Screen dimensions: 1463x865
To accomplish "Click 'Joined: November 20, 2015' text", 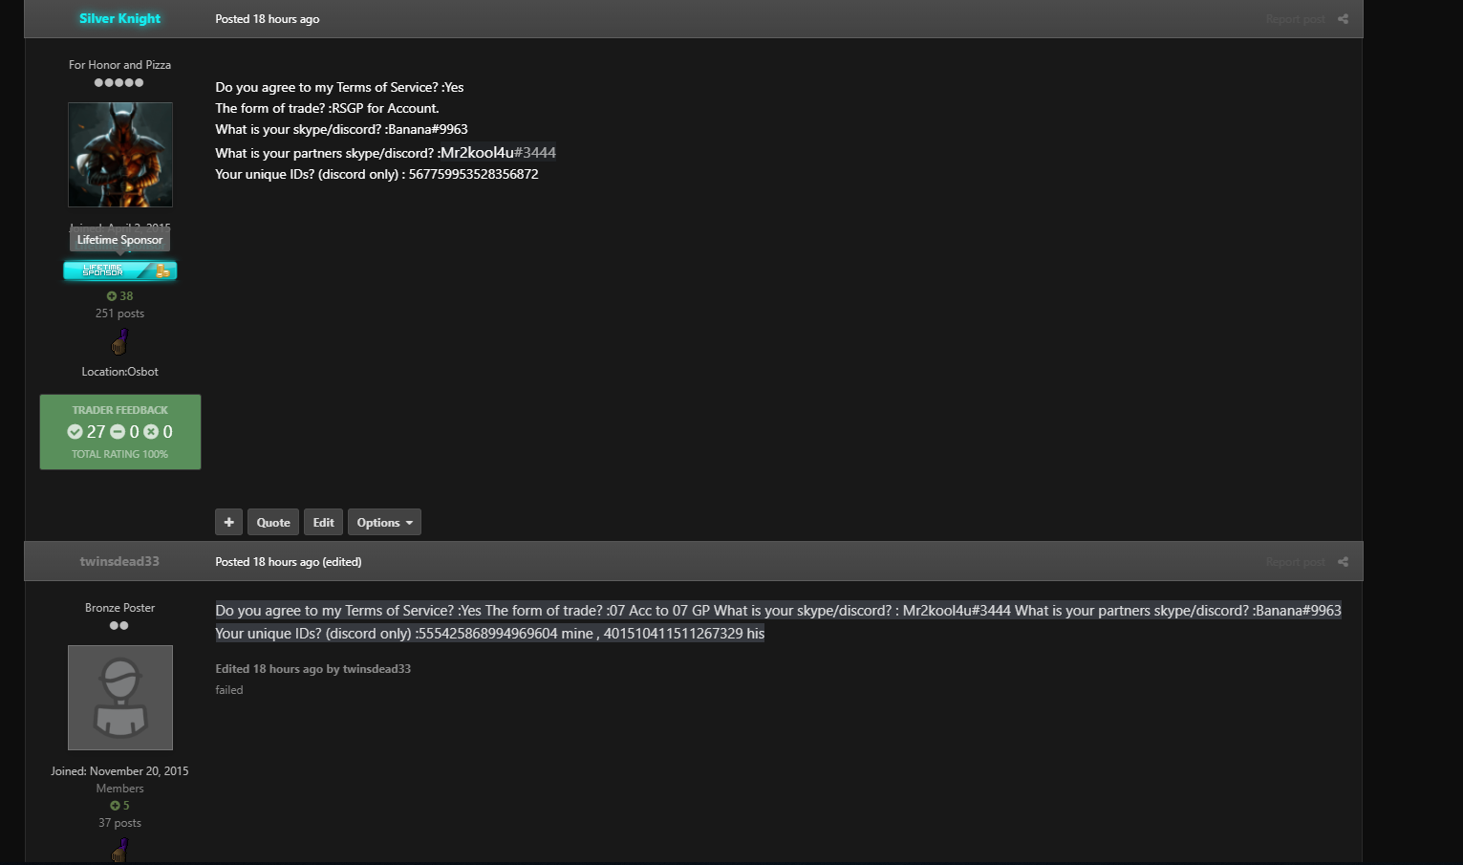I will (x=119, y=771).
